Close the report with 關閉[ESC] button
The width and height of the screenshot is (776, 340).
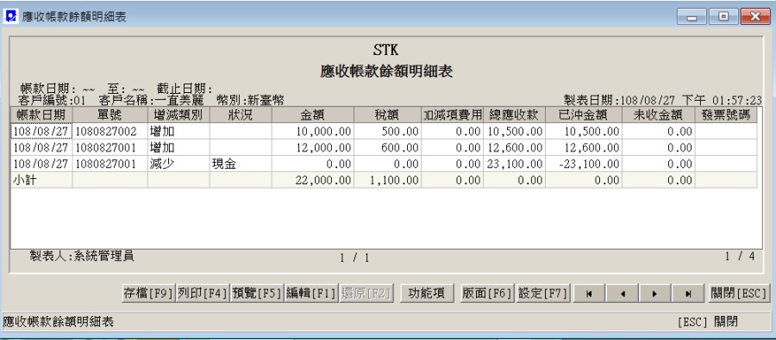[x=740, y=294]
